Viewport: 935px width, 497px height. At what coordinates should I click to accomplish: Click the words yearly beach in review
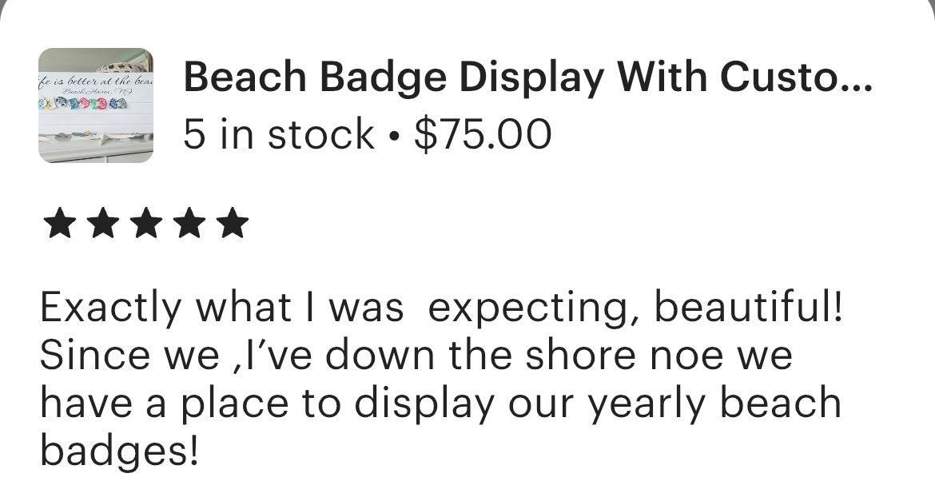click(x=714, y=405)
